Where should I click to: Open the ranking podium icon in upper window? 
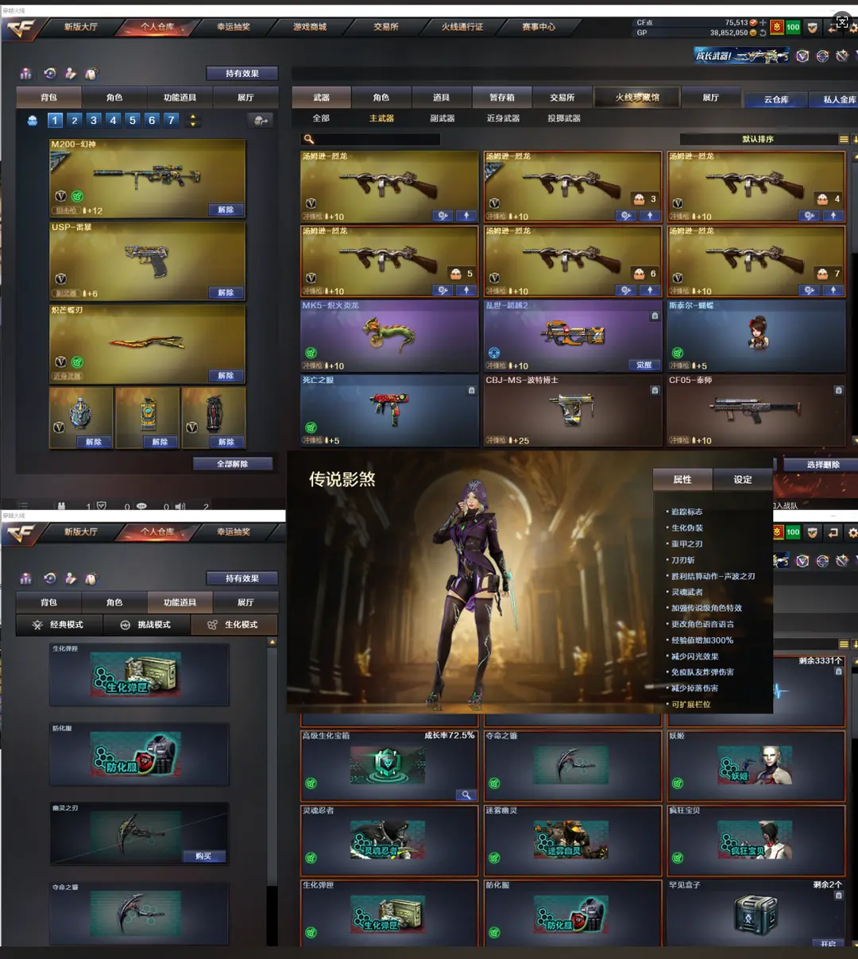coord(26,73)
